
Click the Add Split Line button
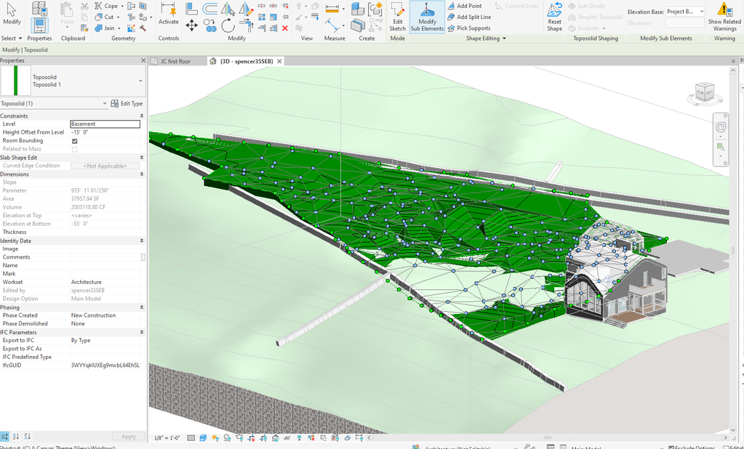pyautogui.click(x=469, y=17)
